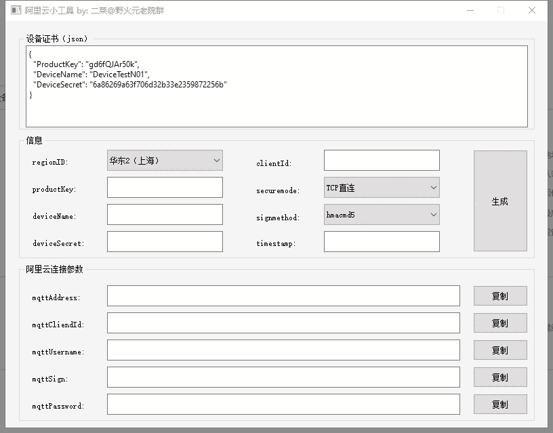Close the 阿里云小工具 window
The image size is (553, 433).
tap(532, 11)
